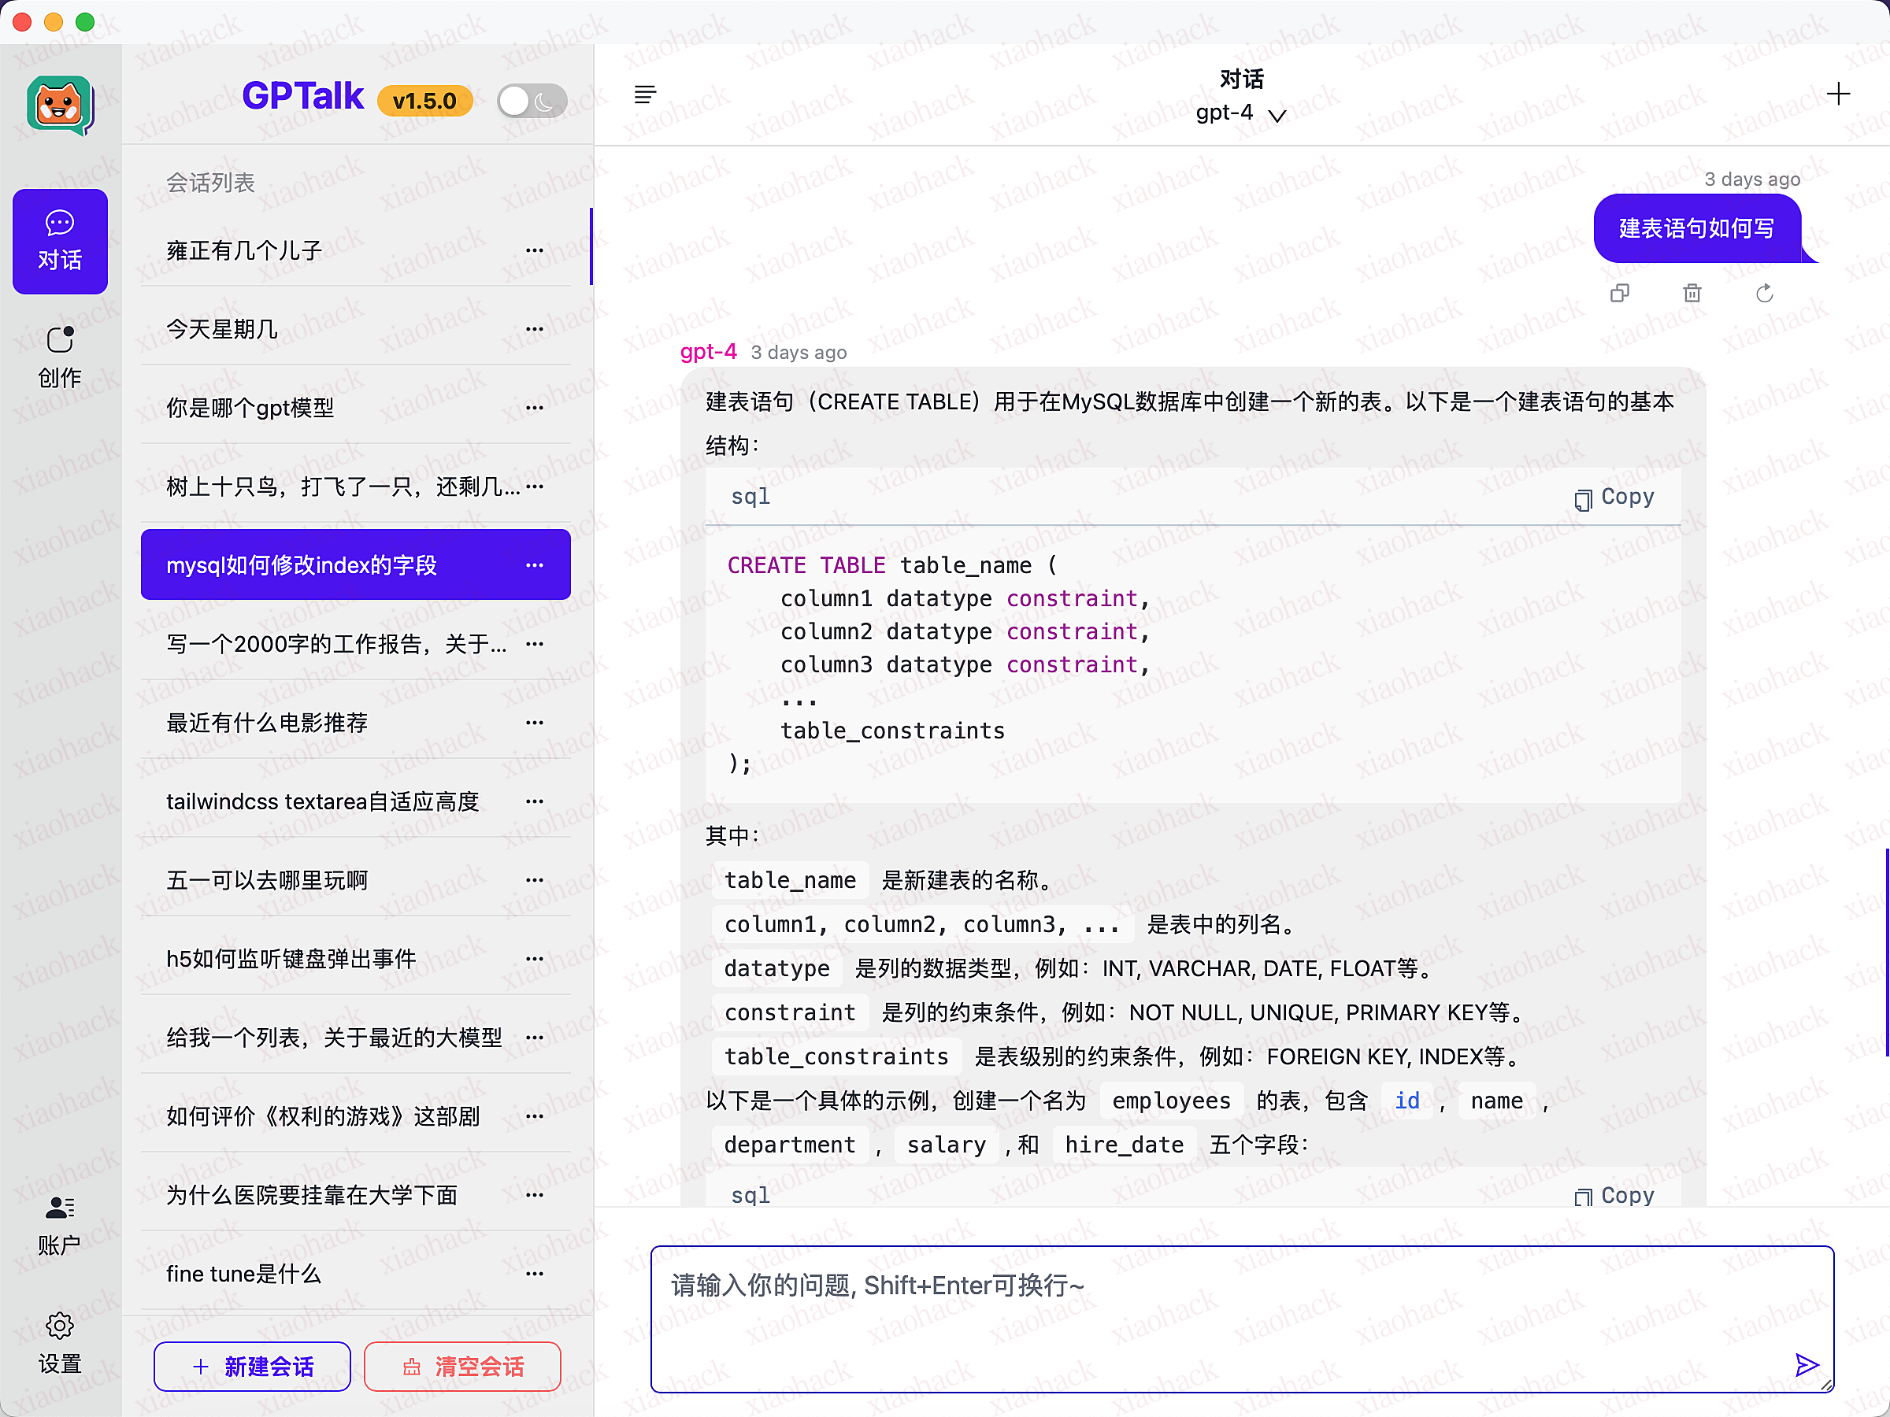Open conversation 今天星期几

[355, 329]
